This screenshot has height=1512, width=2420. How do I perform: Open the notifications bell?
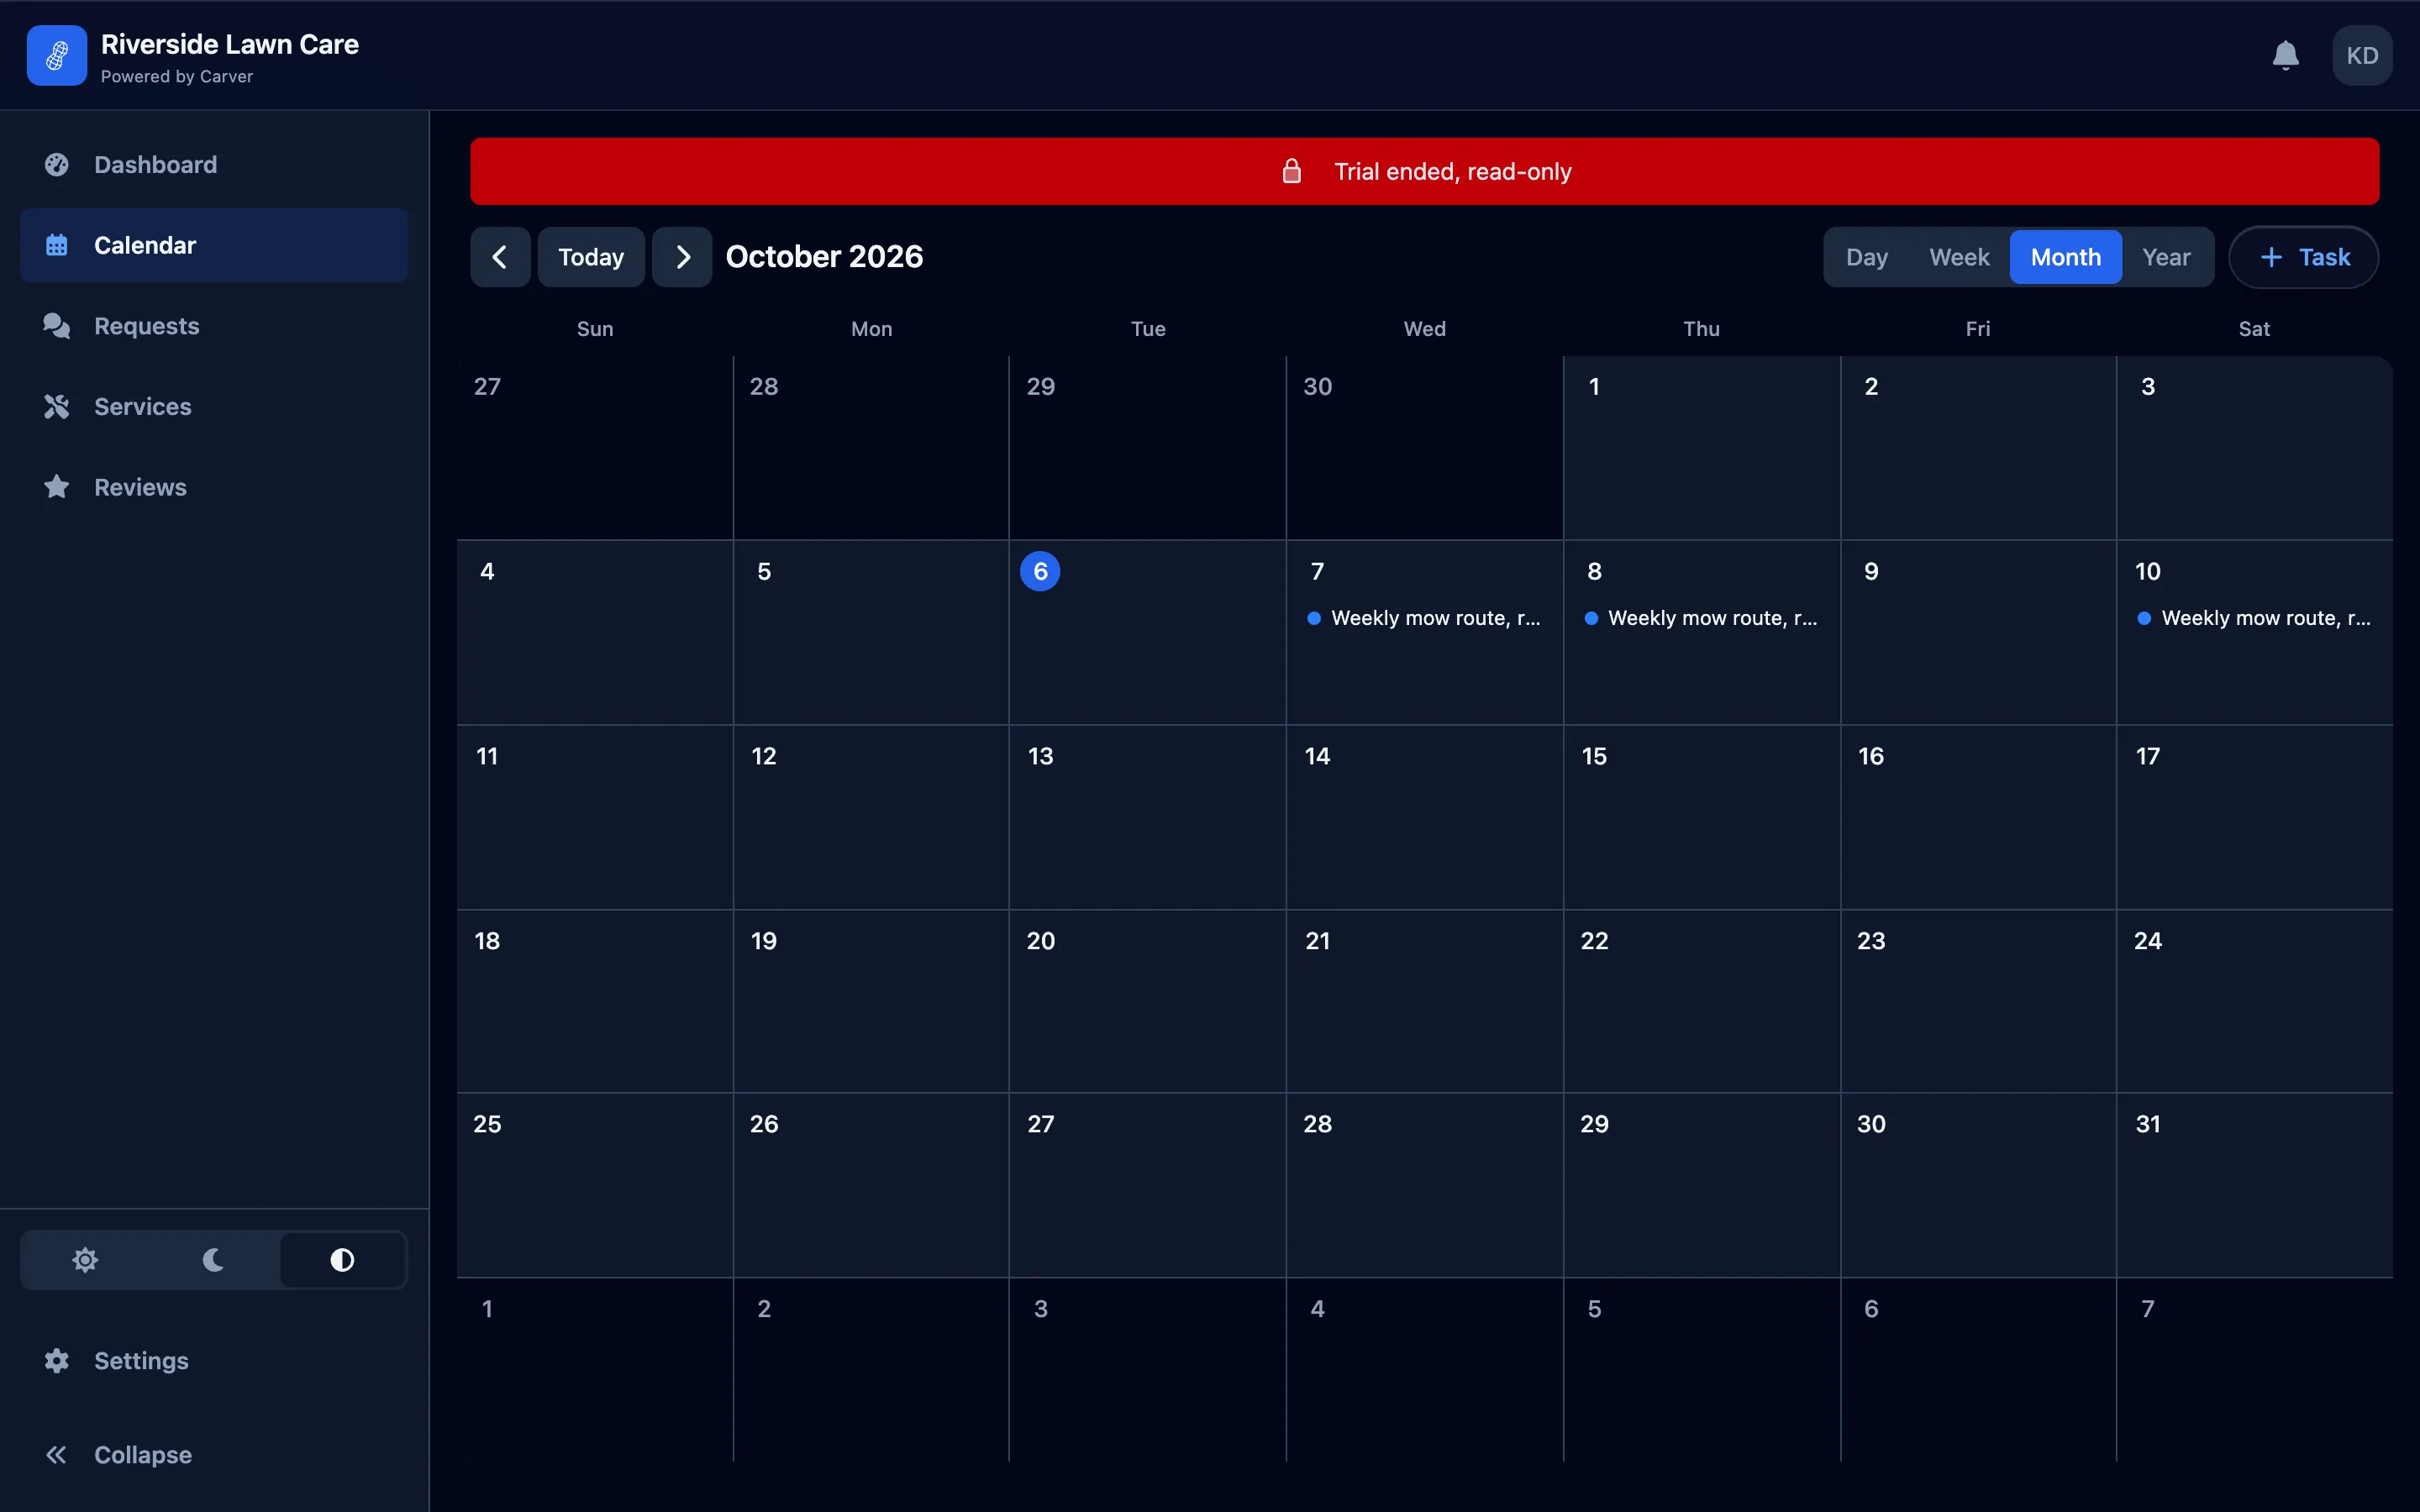(2285, 56)
